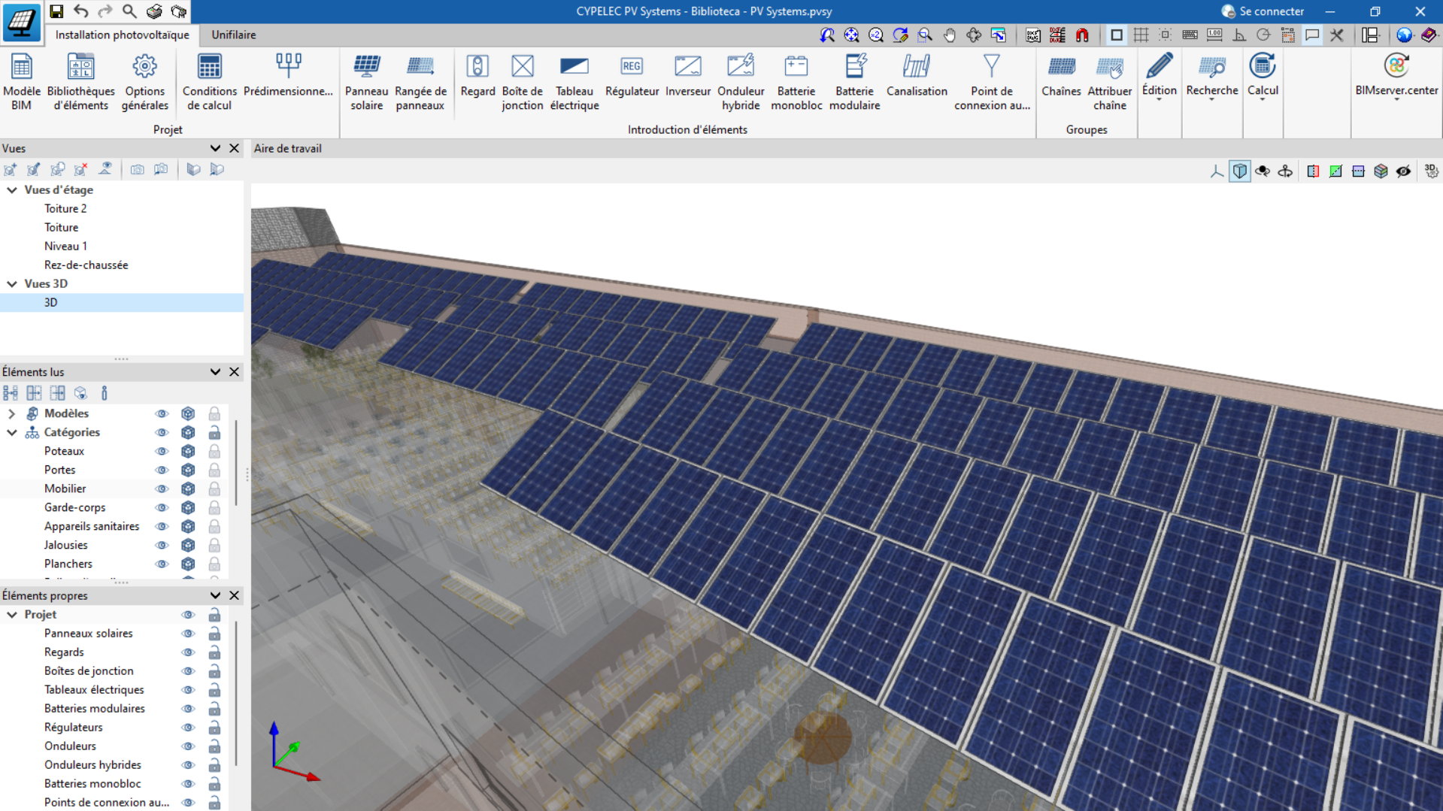Click the Se connecter link in the title bar
Screen dimensions: 1443x811
point(1270,11)
